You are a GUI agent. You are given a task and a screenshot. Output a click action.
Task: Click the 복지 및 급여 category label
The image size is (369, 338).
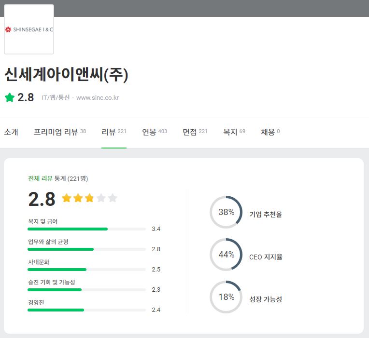(43, 221)
